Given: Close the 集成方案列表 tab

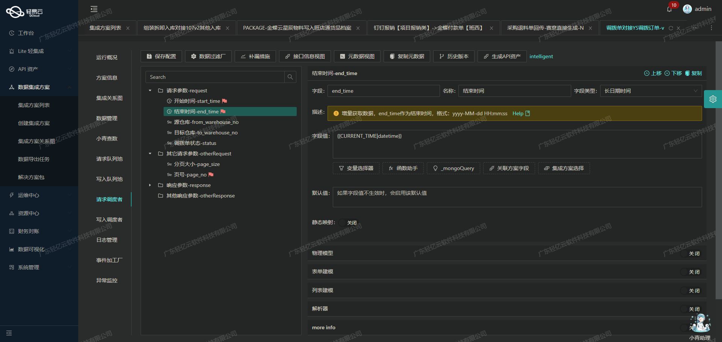Looking at the screenshot, I should 128,28.
